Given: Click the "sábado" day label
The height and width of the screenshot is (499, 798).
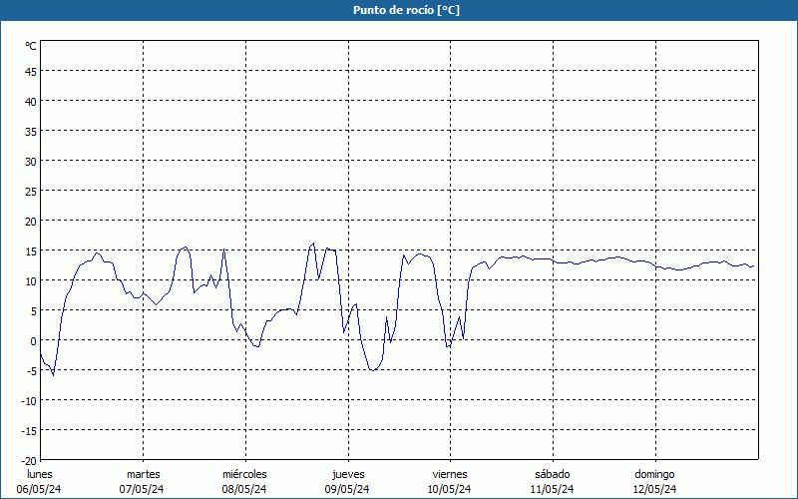Looking at the screenshot, I should [553, 474].
